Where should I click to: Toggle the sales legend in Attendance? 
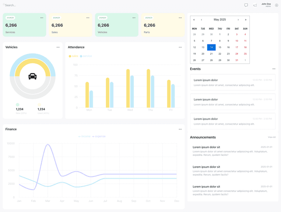point(73,56)
